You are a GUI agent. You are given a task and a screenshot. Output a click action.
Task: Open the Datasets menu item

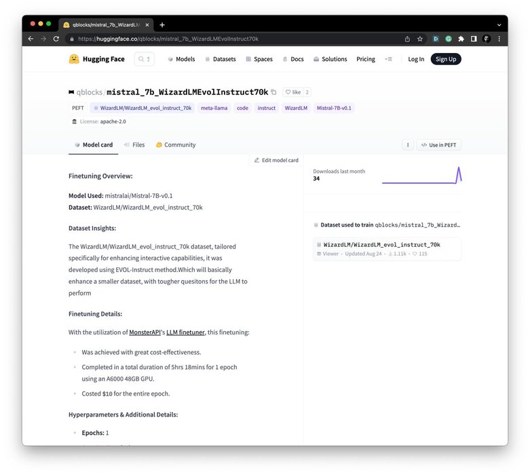[x=221, y=59]
